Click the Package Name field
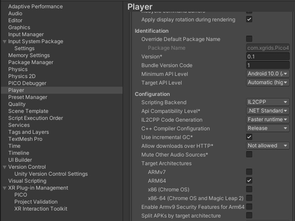 [x=268, y=48]
